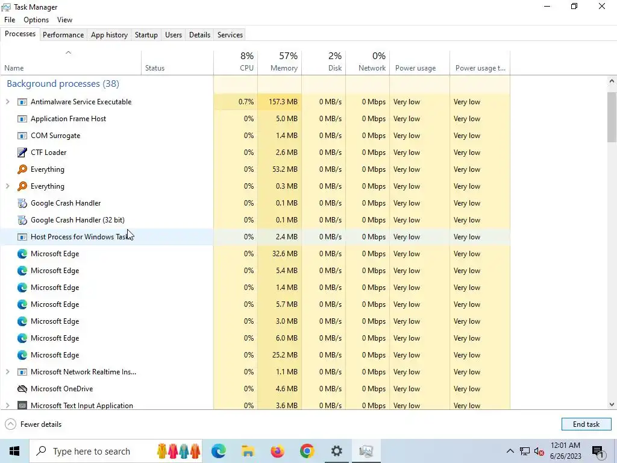617x463 pixels.
Task: Switch to the App history tab
Action: click(x=110, y=34)
